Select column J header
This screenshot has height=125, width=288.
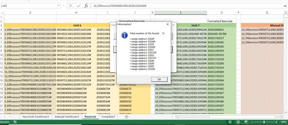click(x=135, y=12)
